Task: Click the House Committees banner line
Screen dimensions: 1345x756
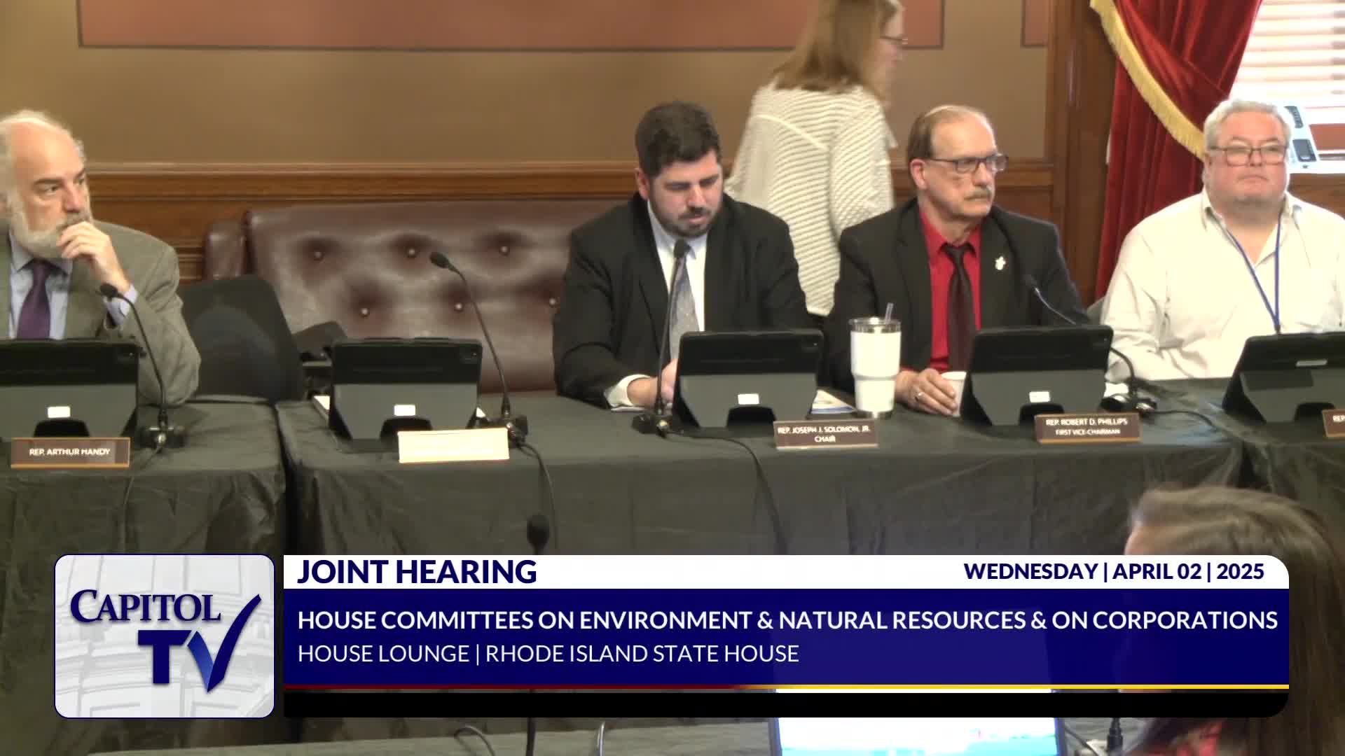Action: 787,619
